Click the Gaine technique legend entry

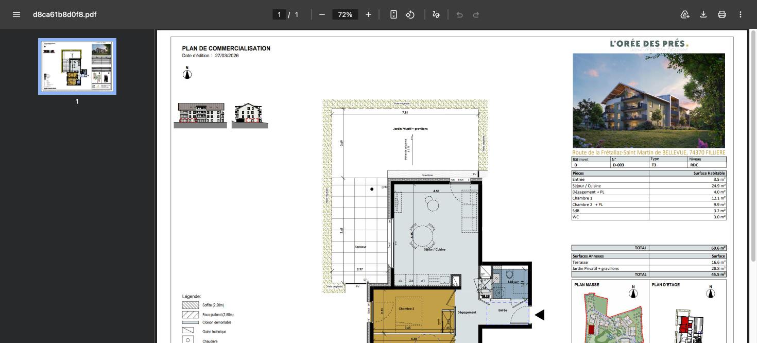(214, 332)
